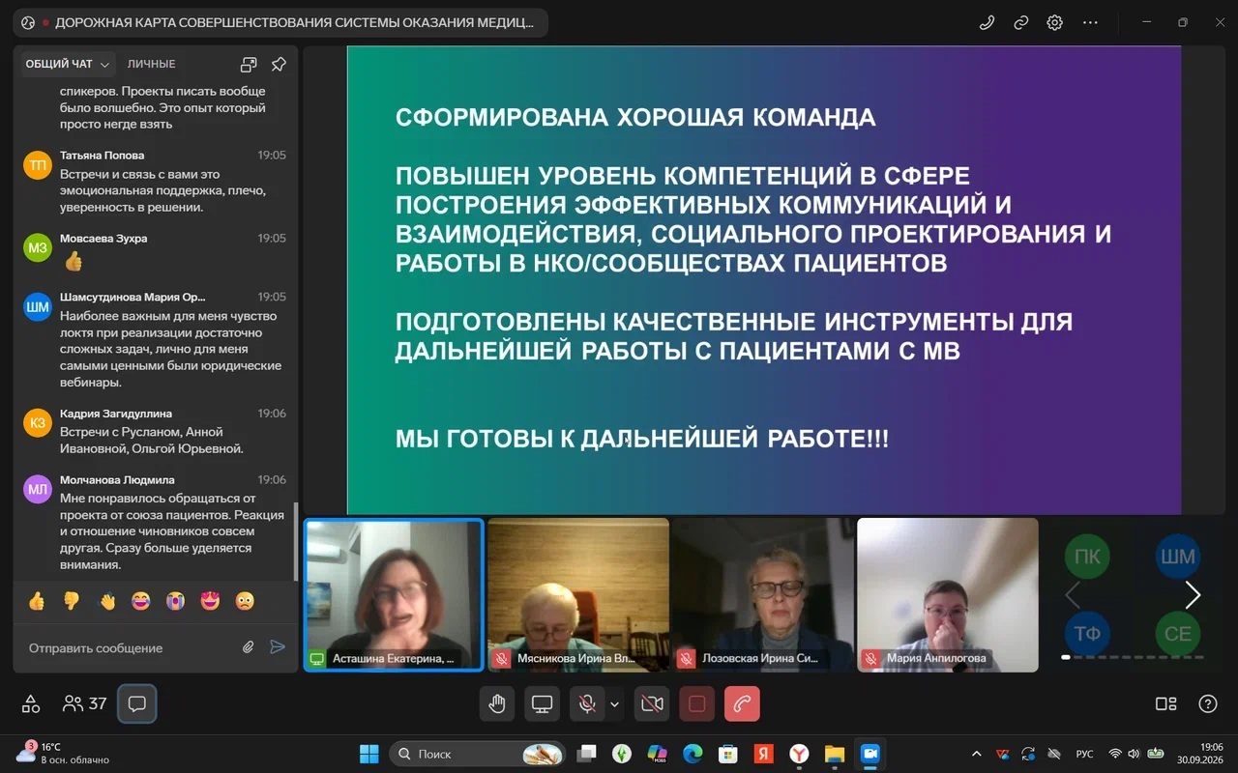The image size is (1238, 773).
Task: Start screen sharing with monitor icon
Action: tap(543, 703)
